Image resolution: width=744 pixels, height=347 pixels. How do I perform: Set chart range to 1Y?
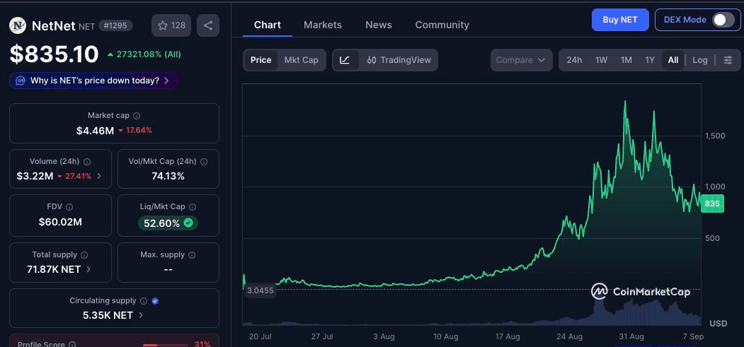pyautogui.click(x=650, y=60)
